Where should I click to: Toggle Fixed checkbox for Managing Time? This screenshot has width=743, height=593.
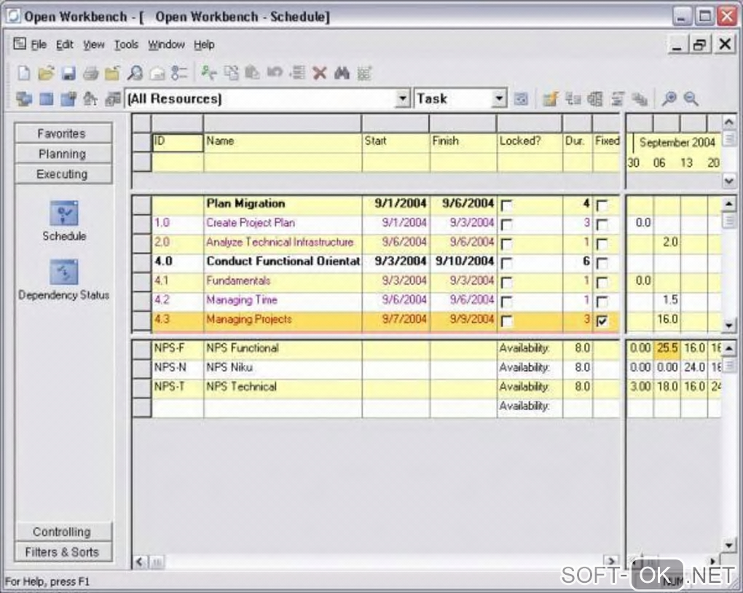pos(602,302)
